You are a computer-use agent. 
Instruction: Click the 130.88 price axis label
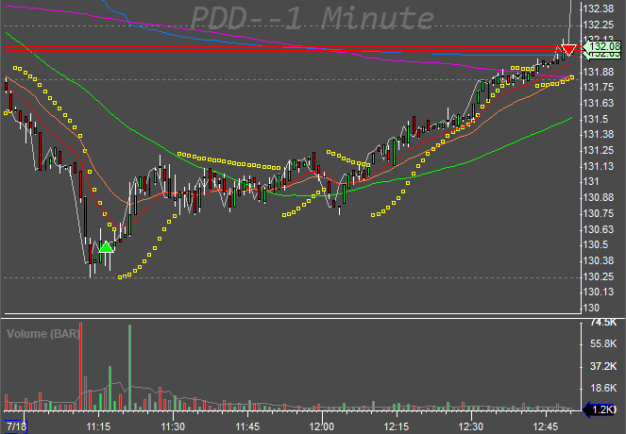599,198
